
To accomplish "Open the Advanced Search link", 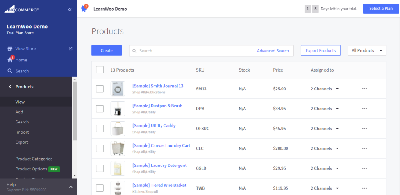I will (x=273, y=51).
